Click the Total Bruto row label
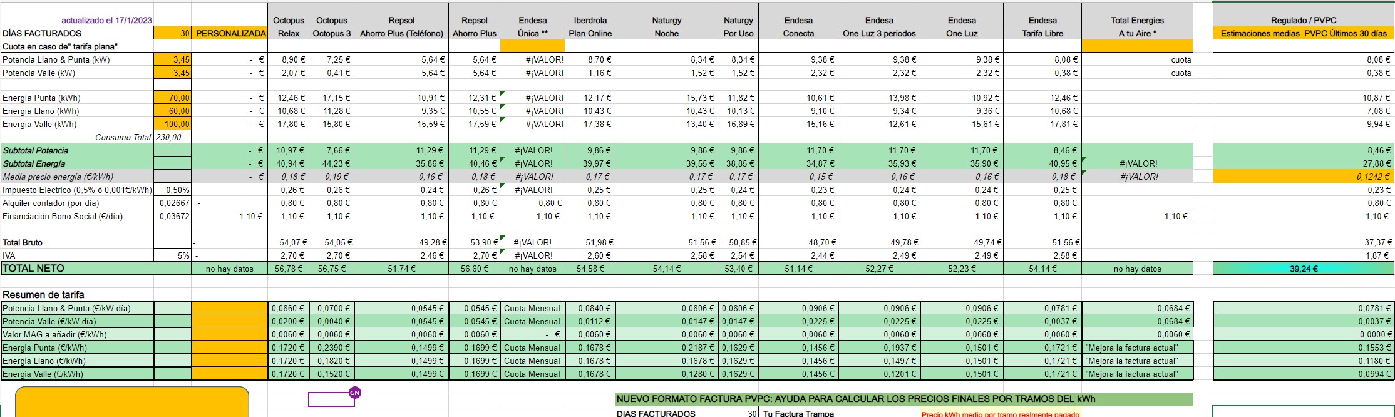The height and width of the screenshot is (417, 1395). point(23,242)
